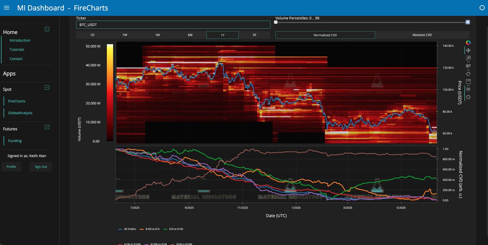The height and width of the screenshot is (245, 488).
Task: Click the 3/2026 date tick label
Action: [348, 208]
